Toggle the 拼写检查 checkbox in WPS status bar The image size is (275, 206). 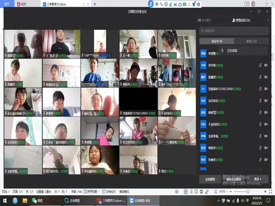click(x=85, y=192)
